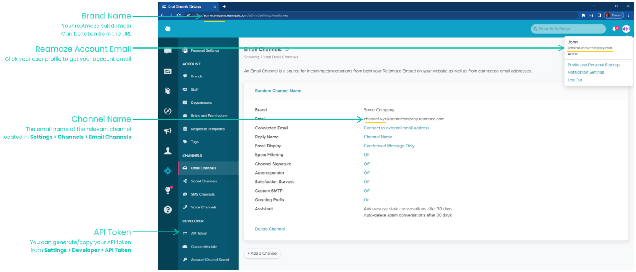The height and width of the screenshot is (272, 636).
Task: Click the browser back arrow
Action: pyautogui.click(x=163, y=15)
